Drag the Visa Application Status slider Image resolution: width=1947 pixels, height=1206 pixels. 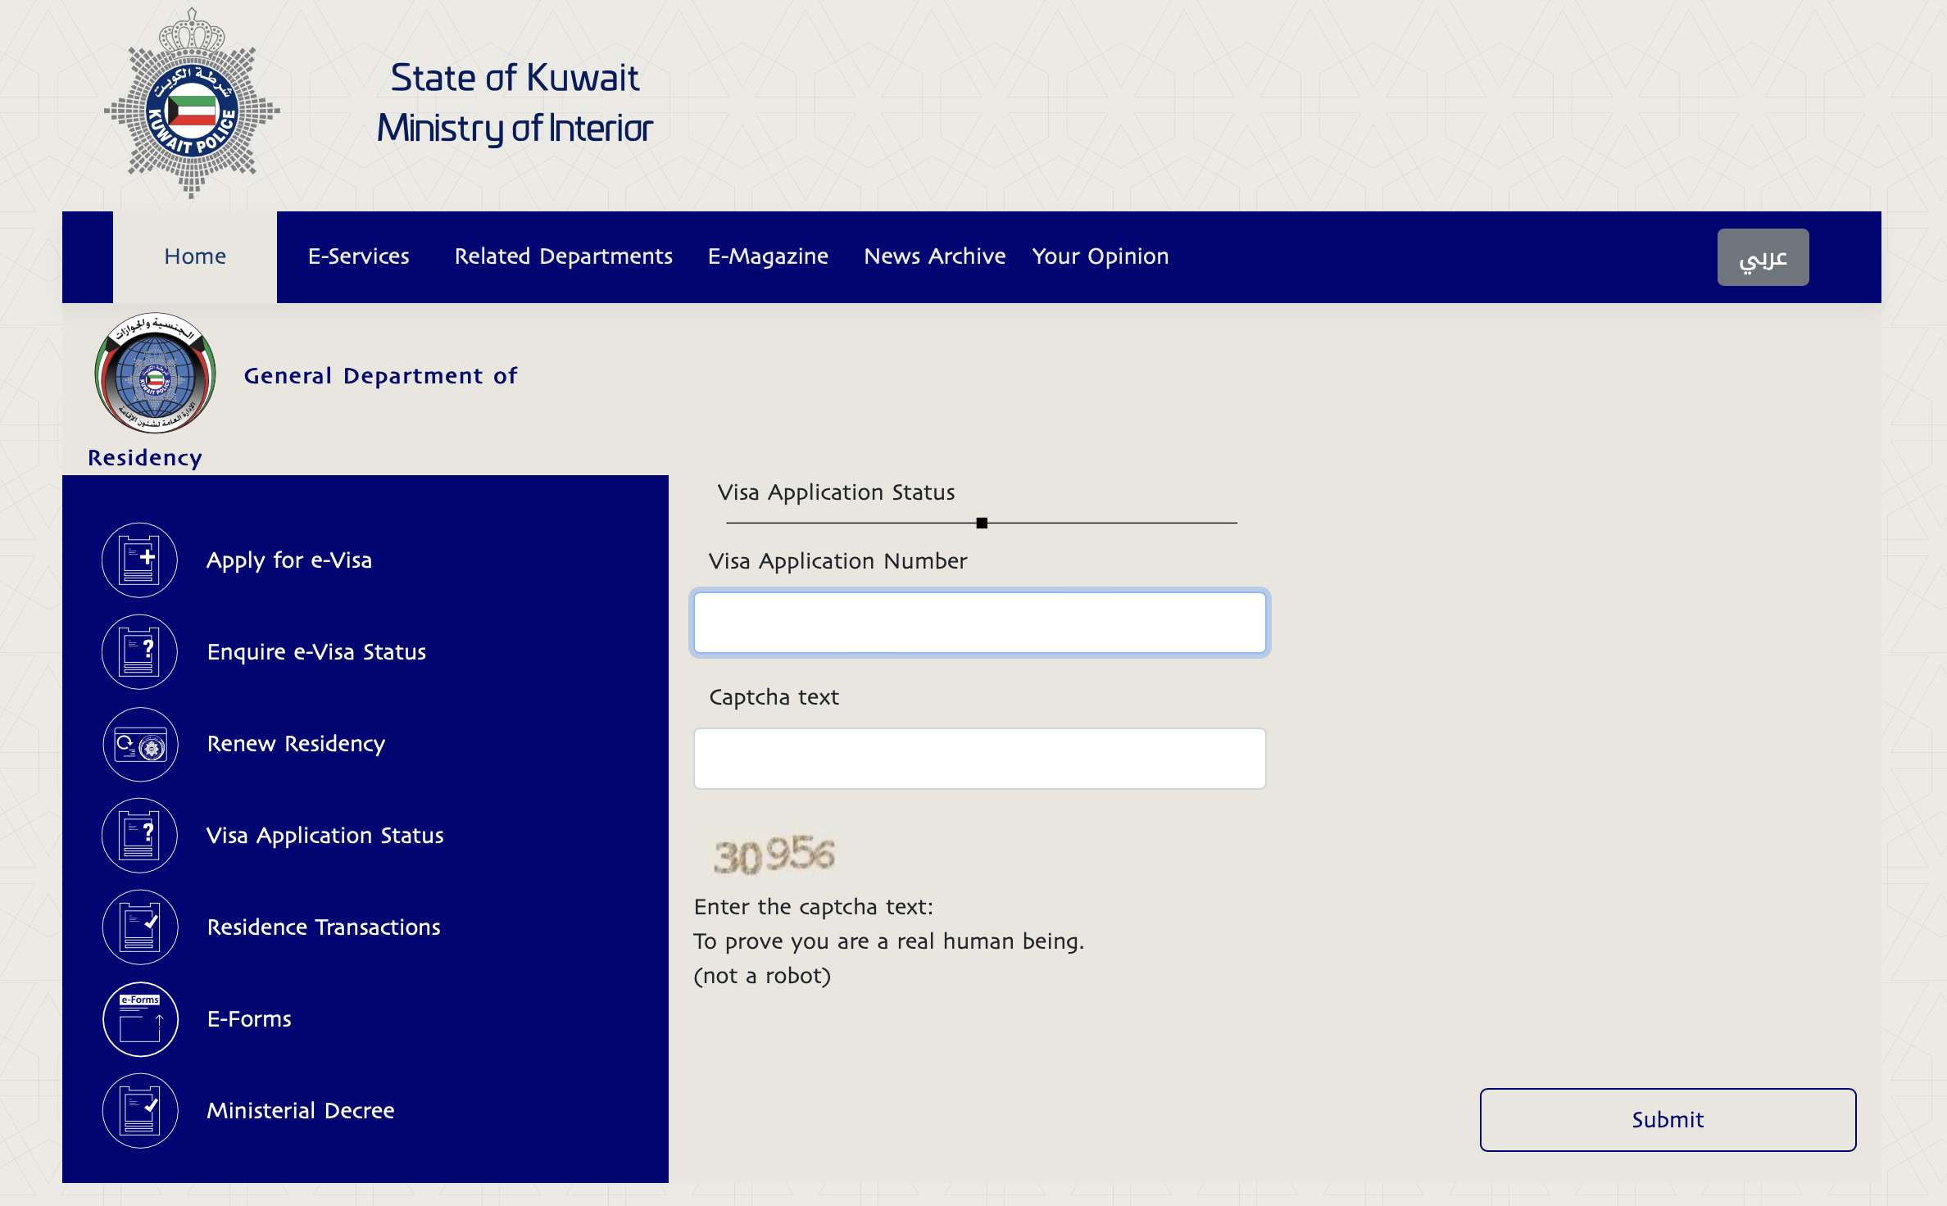pos(980,523)
